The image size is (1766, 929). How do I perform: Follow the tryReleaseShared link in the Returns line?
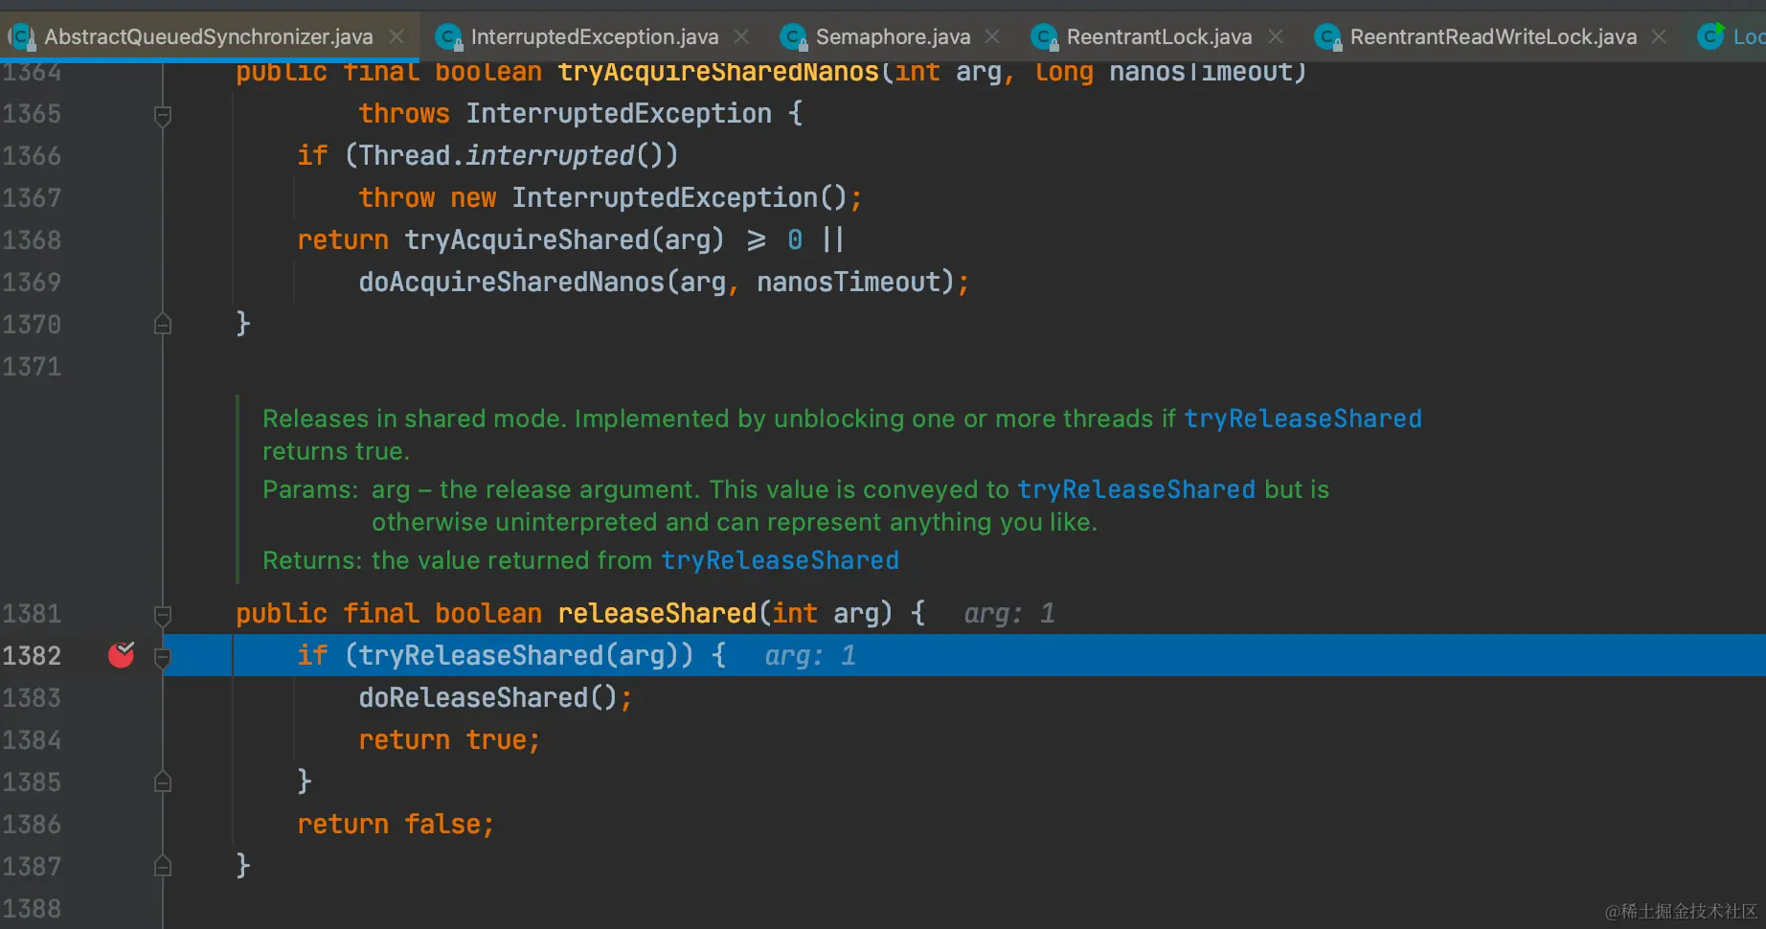780,560
